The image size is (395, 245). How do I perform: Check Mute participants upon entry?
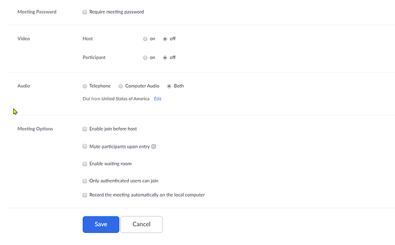coord(85,147)
